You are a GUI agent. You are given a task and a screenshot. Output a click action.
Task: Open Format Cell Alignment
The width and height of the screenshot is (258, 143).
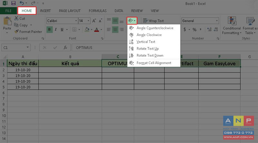[x=154, y=63]
